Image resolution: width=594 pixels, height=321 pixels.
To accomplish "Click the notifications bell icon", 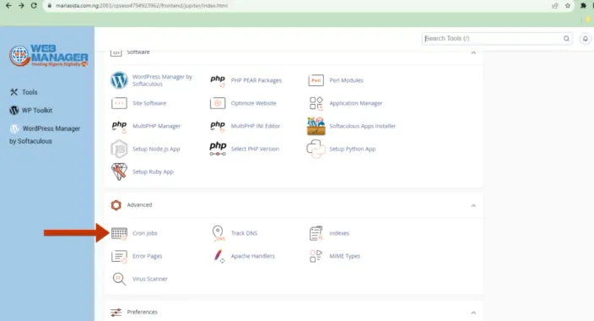I will pos(586,38).
